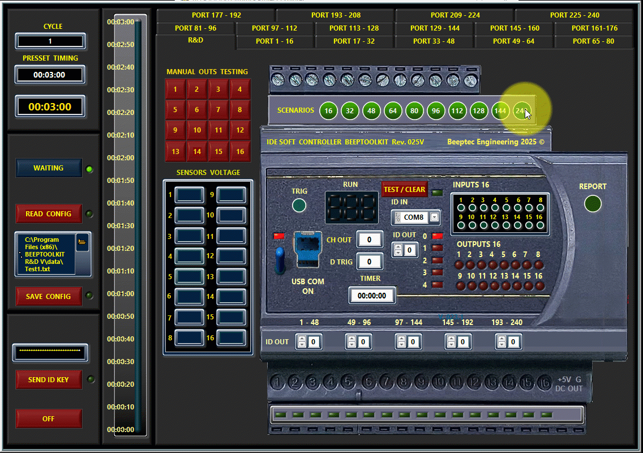Click input 1 indicator in INPUTS 16
The width and height of the screenshot is (643, 453).
461,208
